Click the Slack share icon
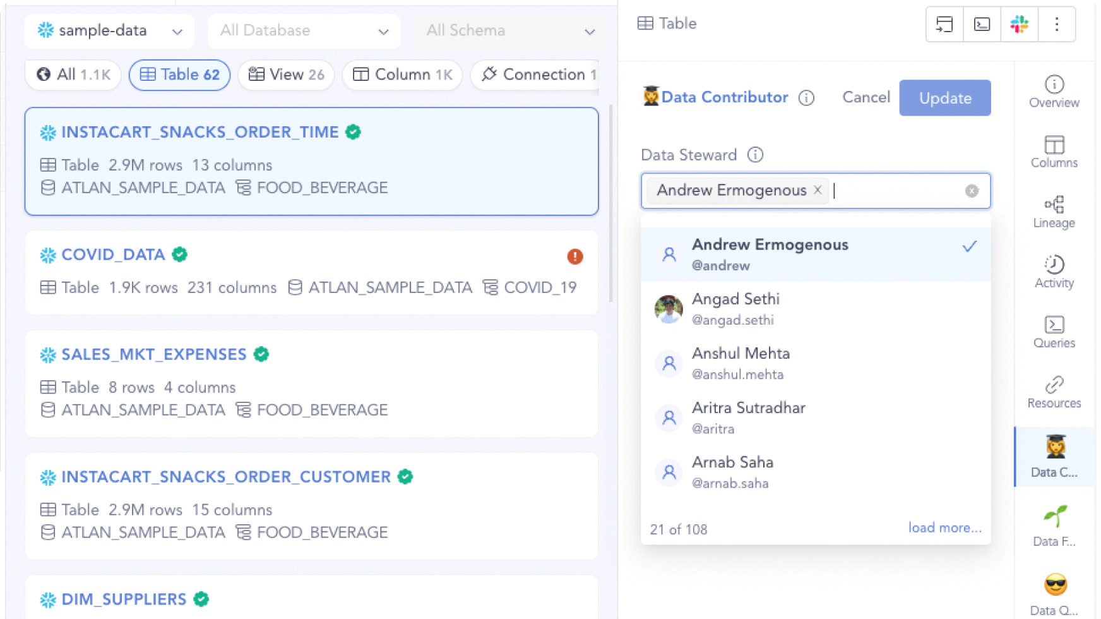The image size is (1101, 619). tap(1019, 25)
